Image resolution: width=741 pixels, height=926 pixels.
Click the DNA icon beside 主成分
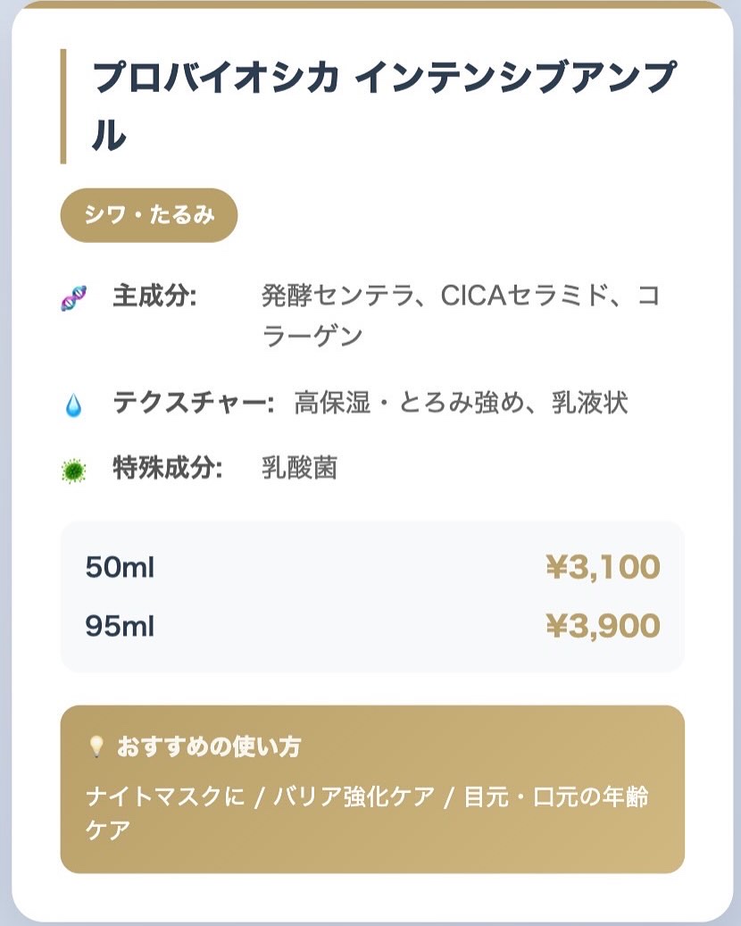pos(73,297)
